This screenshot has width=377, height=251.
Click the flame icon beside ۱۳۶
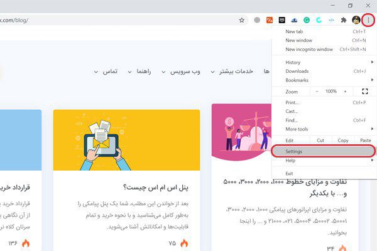pos(26,243)
